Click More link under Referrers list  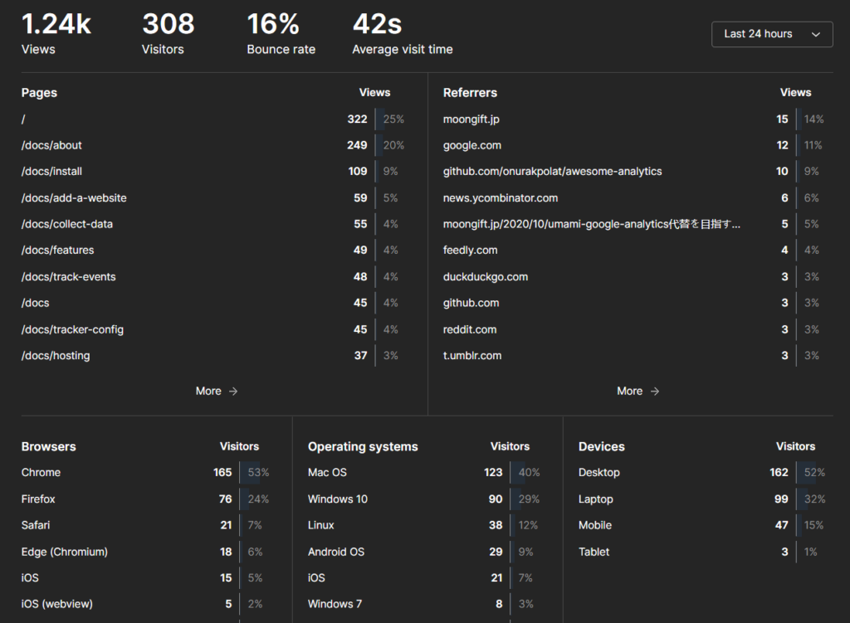click(x=629, y=391)
